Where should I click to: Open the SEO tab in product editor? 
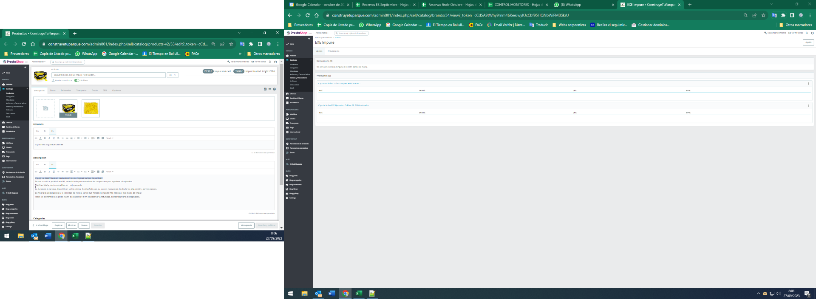pos(105,90)
